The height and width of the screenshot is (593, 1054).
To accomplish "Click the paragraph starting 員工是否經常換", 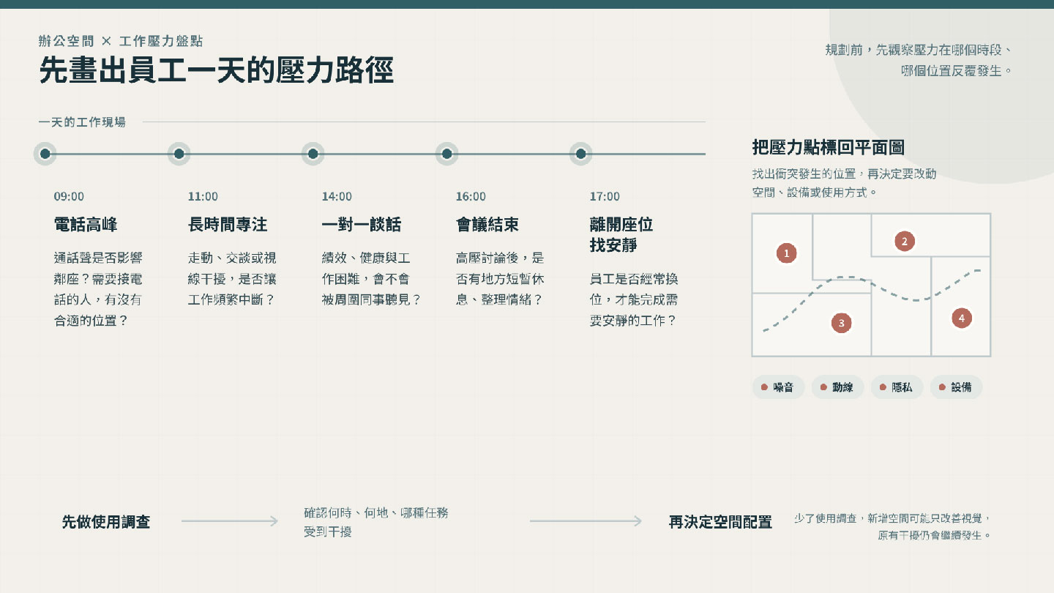I will click(x=634, y=299).
